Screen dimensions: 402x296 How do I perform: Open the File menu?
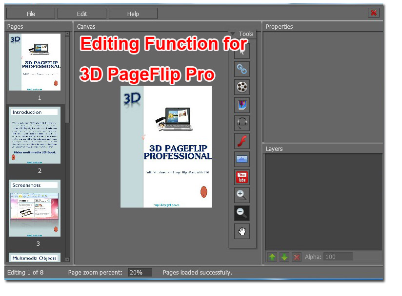pos(31,14)
